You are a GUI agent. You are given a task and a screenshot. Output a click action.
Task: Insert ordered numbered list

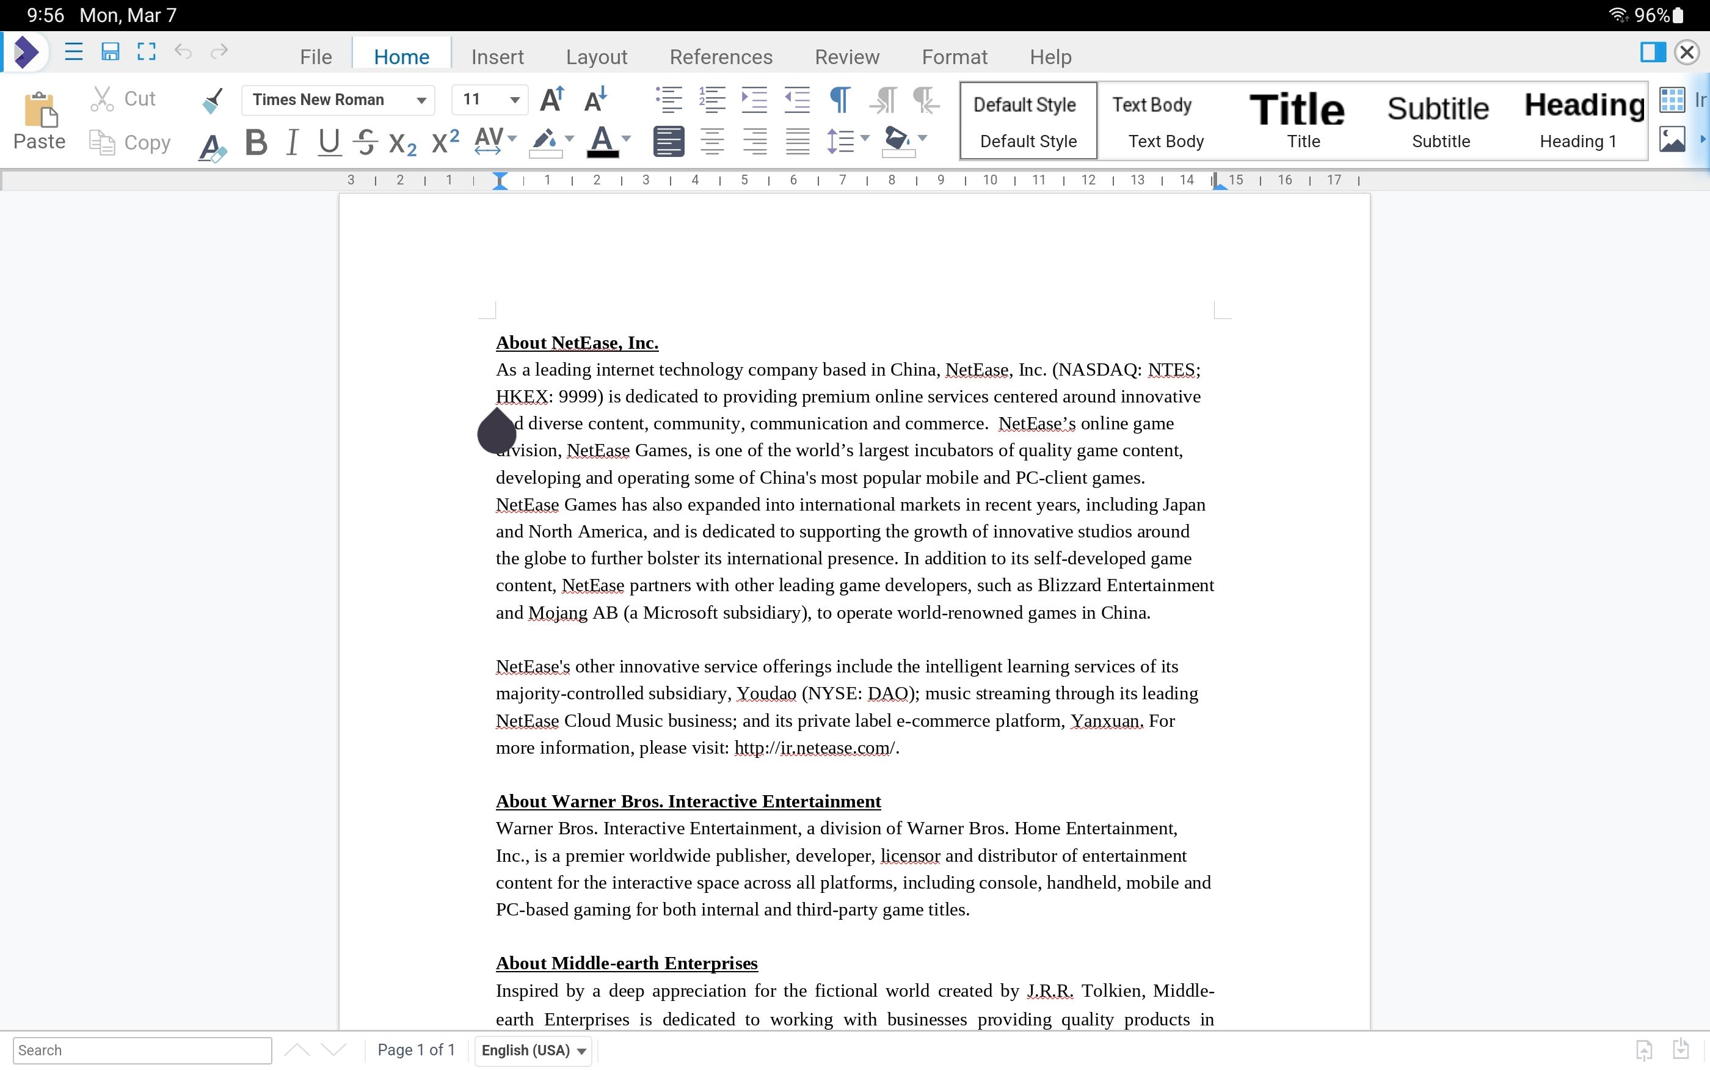coord(711,100)
